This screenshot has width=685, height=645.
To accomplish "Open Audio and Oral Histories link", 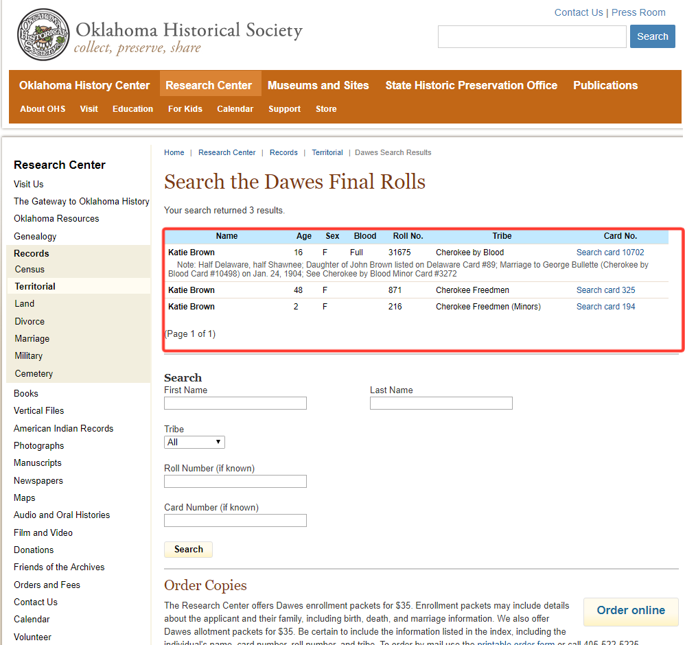I will [x=62, y=515].
